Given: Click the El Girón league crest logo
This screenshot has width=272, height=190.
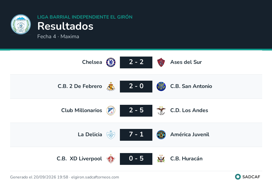Looking at the screenshot, I should click(x=21, y=24).
